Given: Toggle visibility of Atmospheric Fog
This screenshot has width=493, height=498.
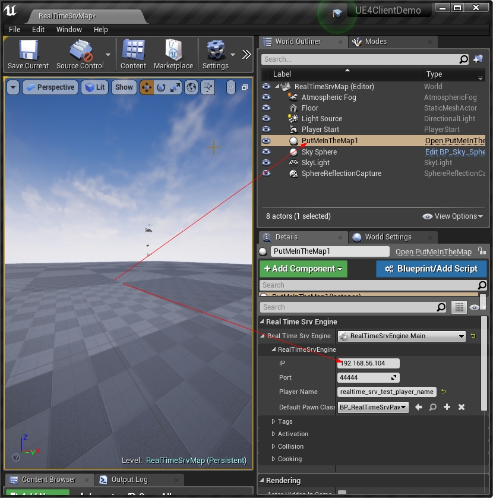Looking at the screenshot, I should point(266,97).
